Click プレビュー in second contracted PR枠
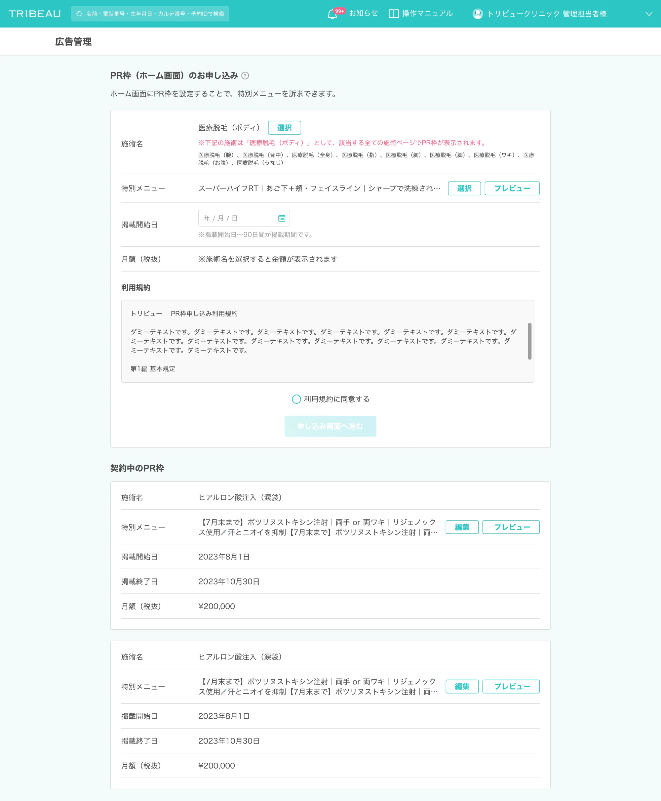Image resolution: width=661 pixels, height=801 pixels. pos(510,686)
